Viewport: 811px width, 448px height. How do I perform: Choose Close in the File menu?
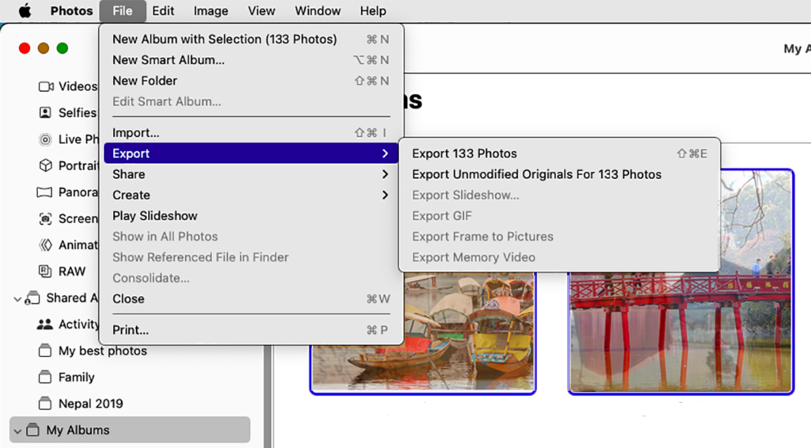(251, 298)
